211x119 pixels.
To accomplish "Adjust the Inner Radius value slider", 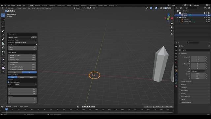I will [22, 65].
